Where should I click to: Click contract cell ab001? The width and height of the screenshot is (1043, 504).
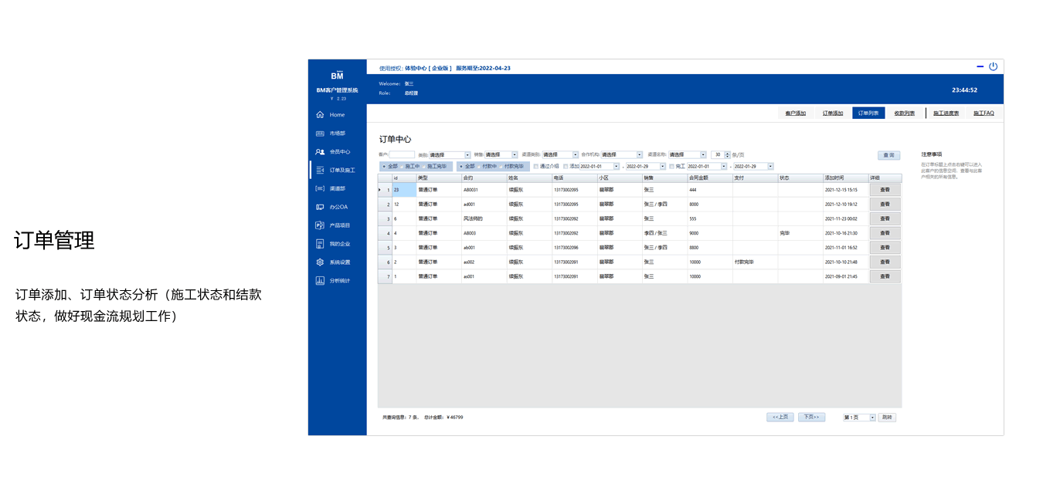(484, 248)
